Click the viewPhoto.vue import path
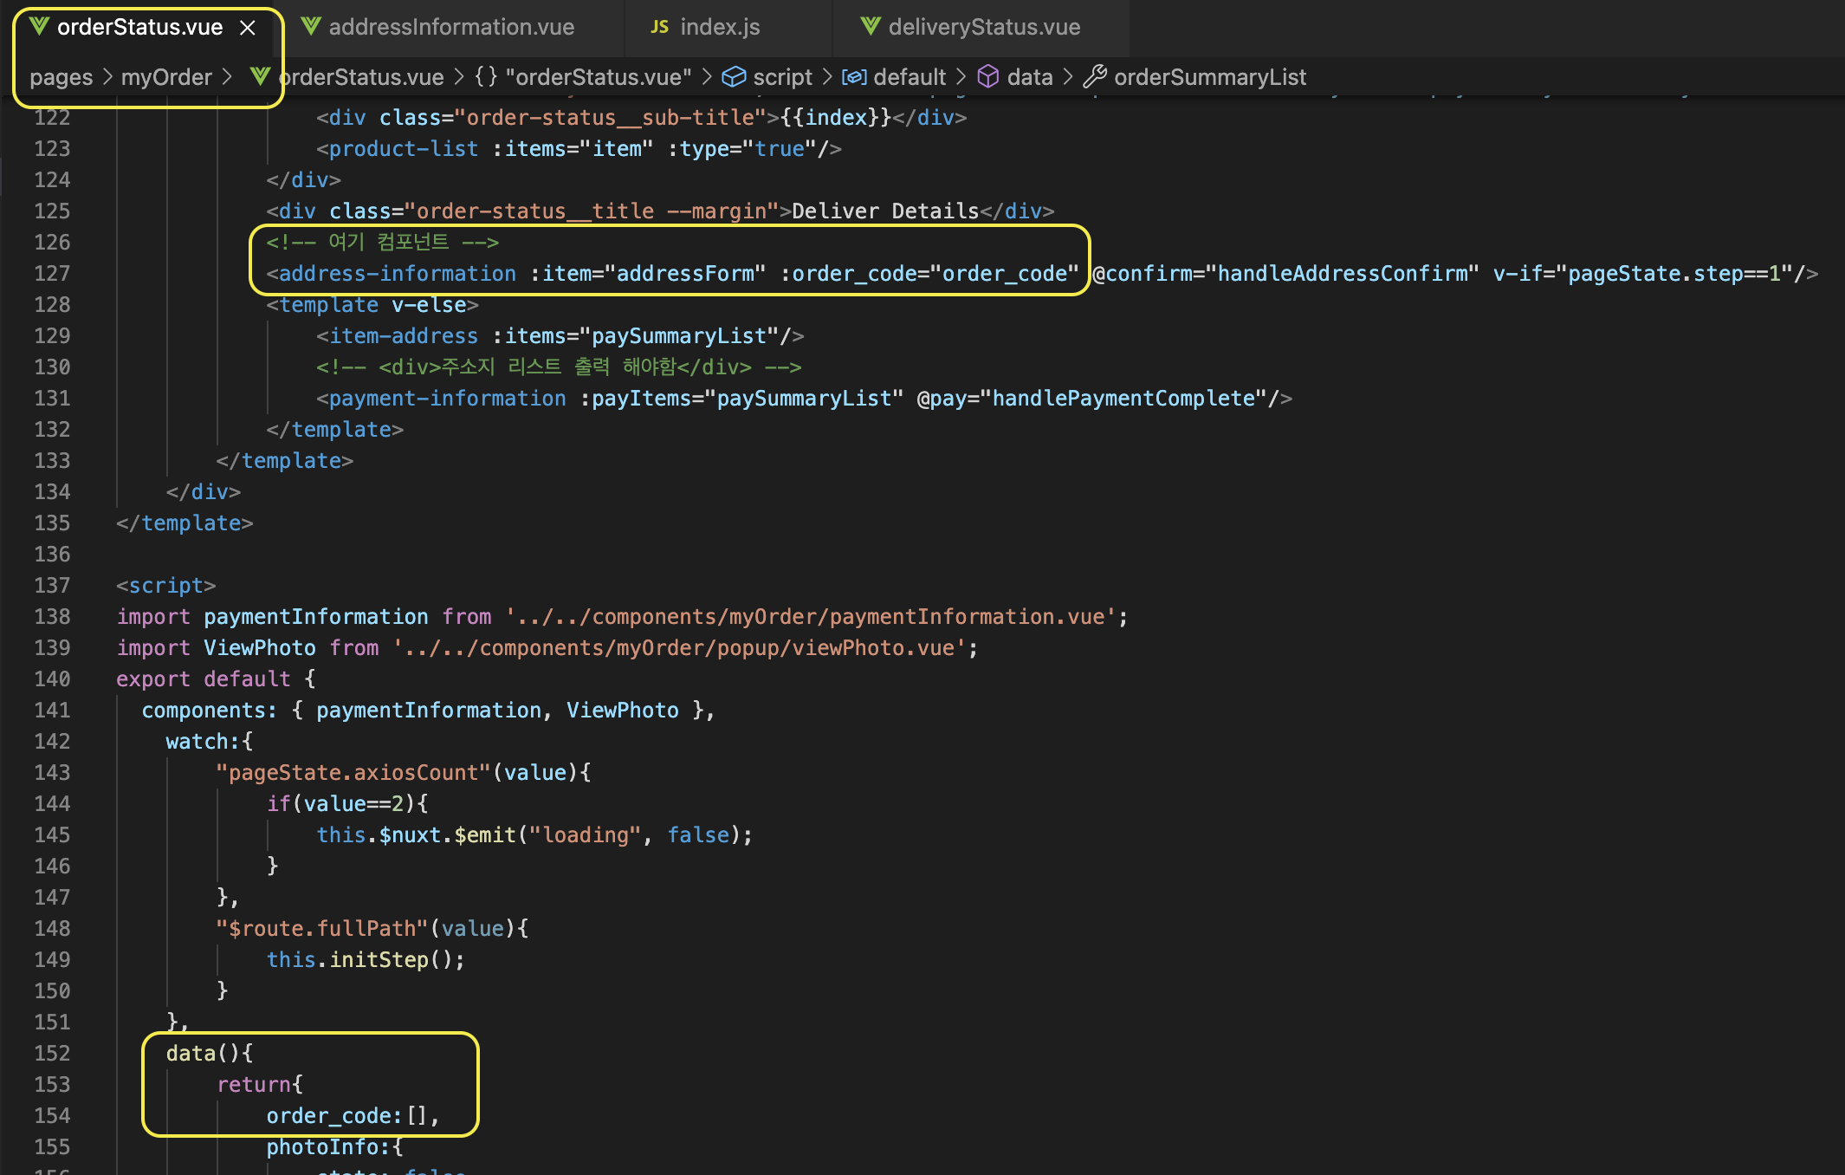This screenshot has height=1175, width=1845. click(x=680, y=647)
